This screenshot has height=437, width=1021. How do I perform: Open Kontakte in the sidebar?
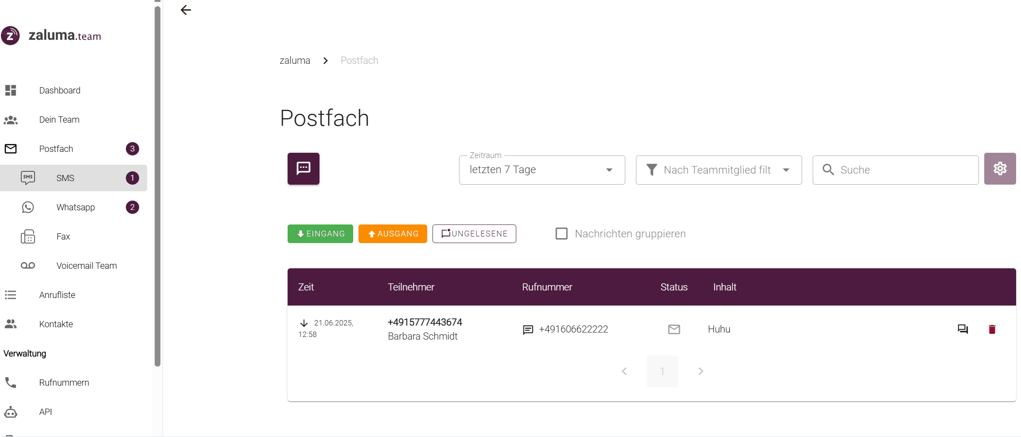(x=74, y=324)
